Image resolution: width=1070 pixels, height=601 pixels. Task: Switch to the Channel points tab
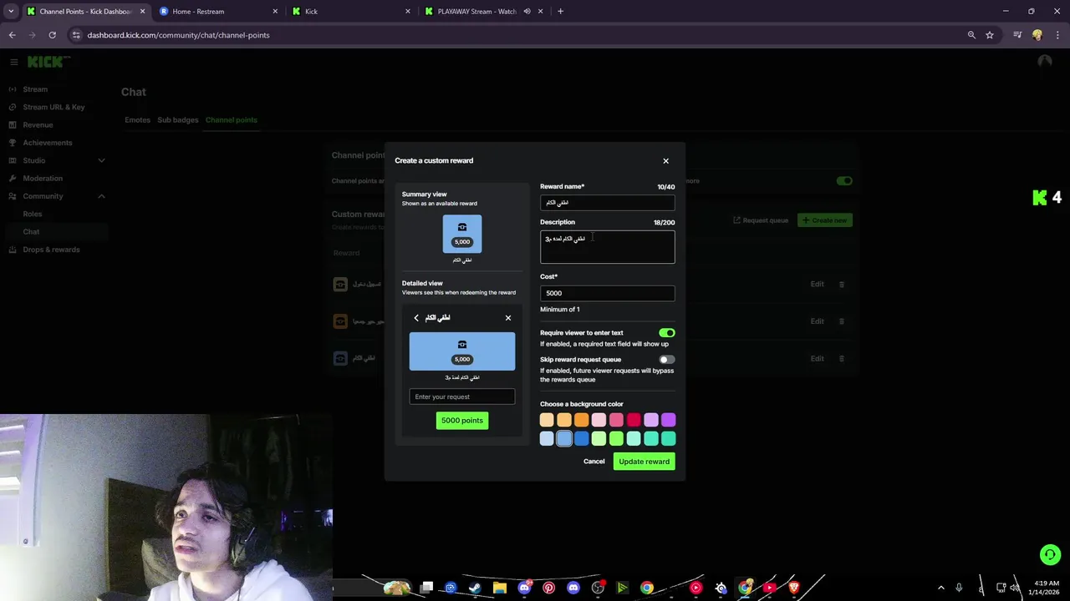232,120
